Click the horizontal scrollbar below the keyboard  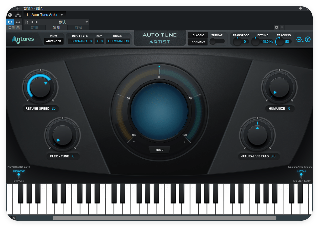165,218
